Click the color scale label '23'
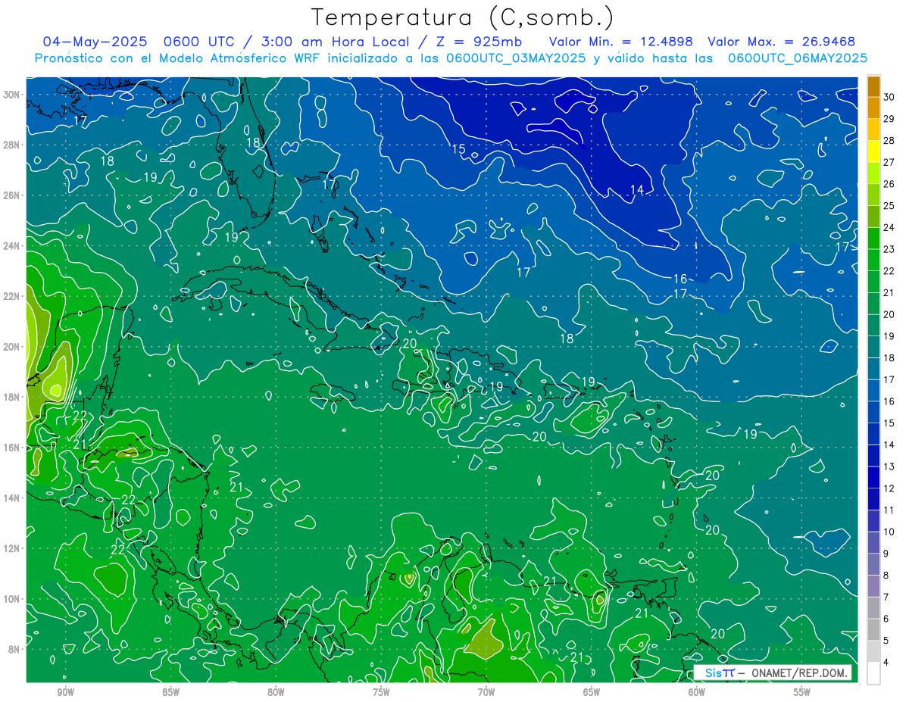This screenshot has height=702, width=909. click(x=889, y=249)
